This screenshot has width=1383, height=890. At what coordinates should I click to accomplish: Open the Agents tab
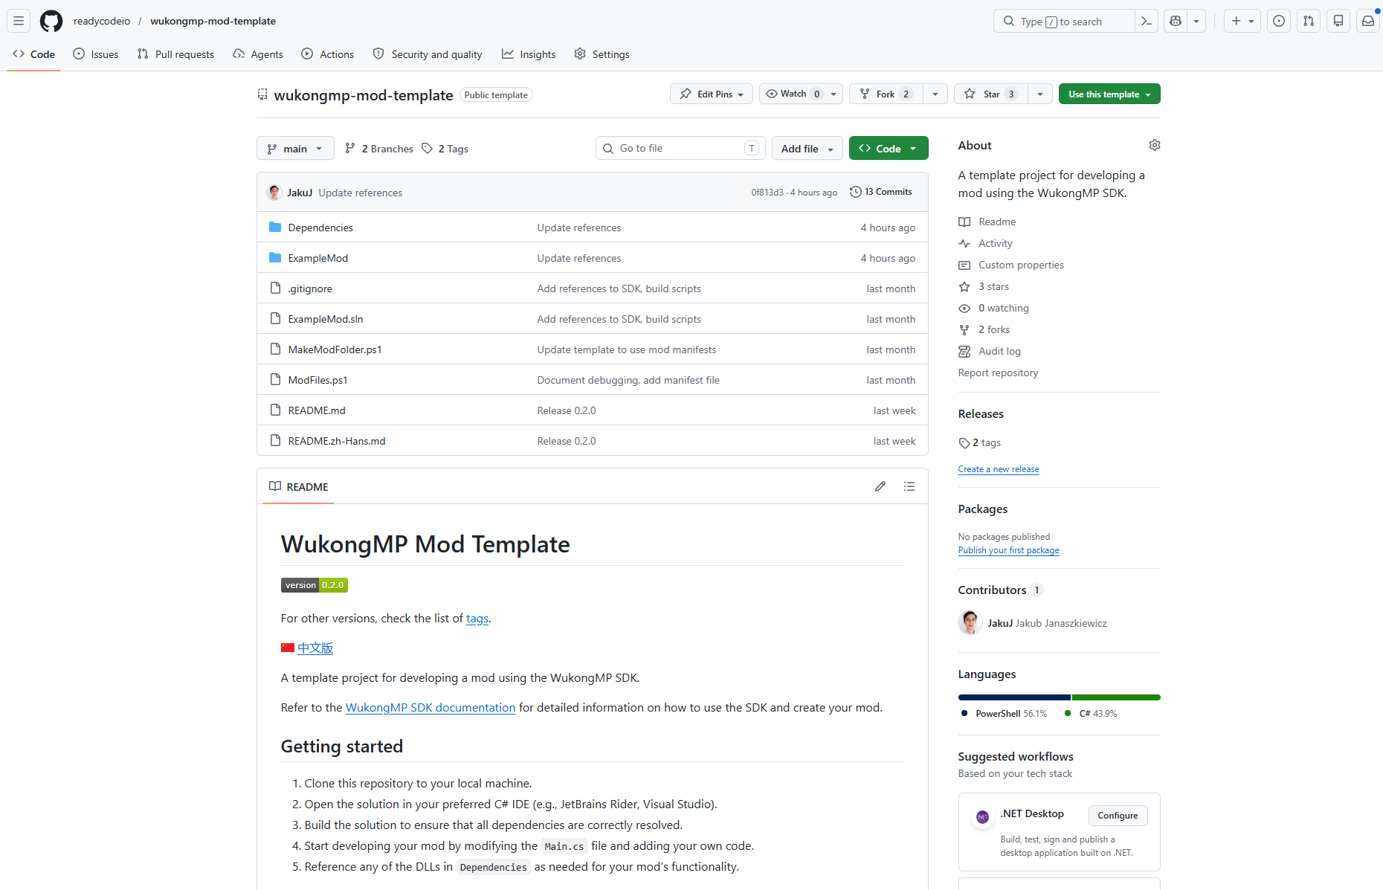(x=258, y=54)
